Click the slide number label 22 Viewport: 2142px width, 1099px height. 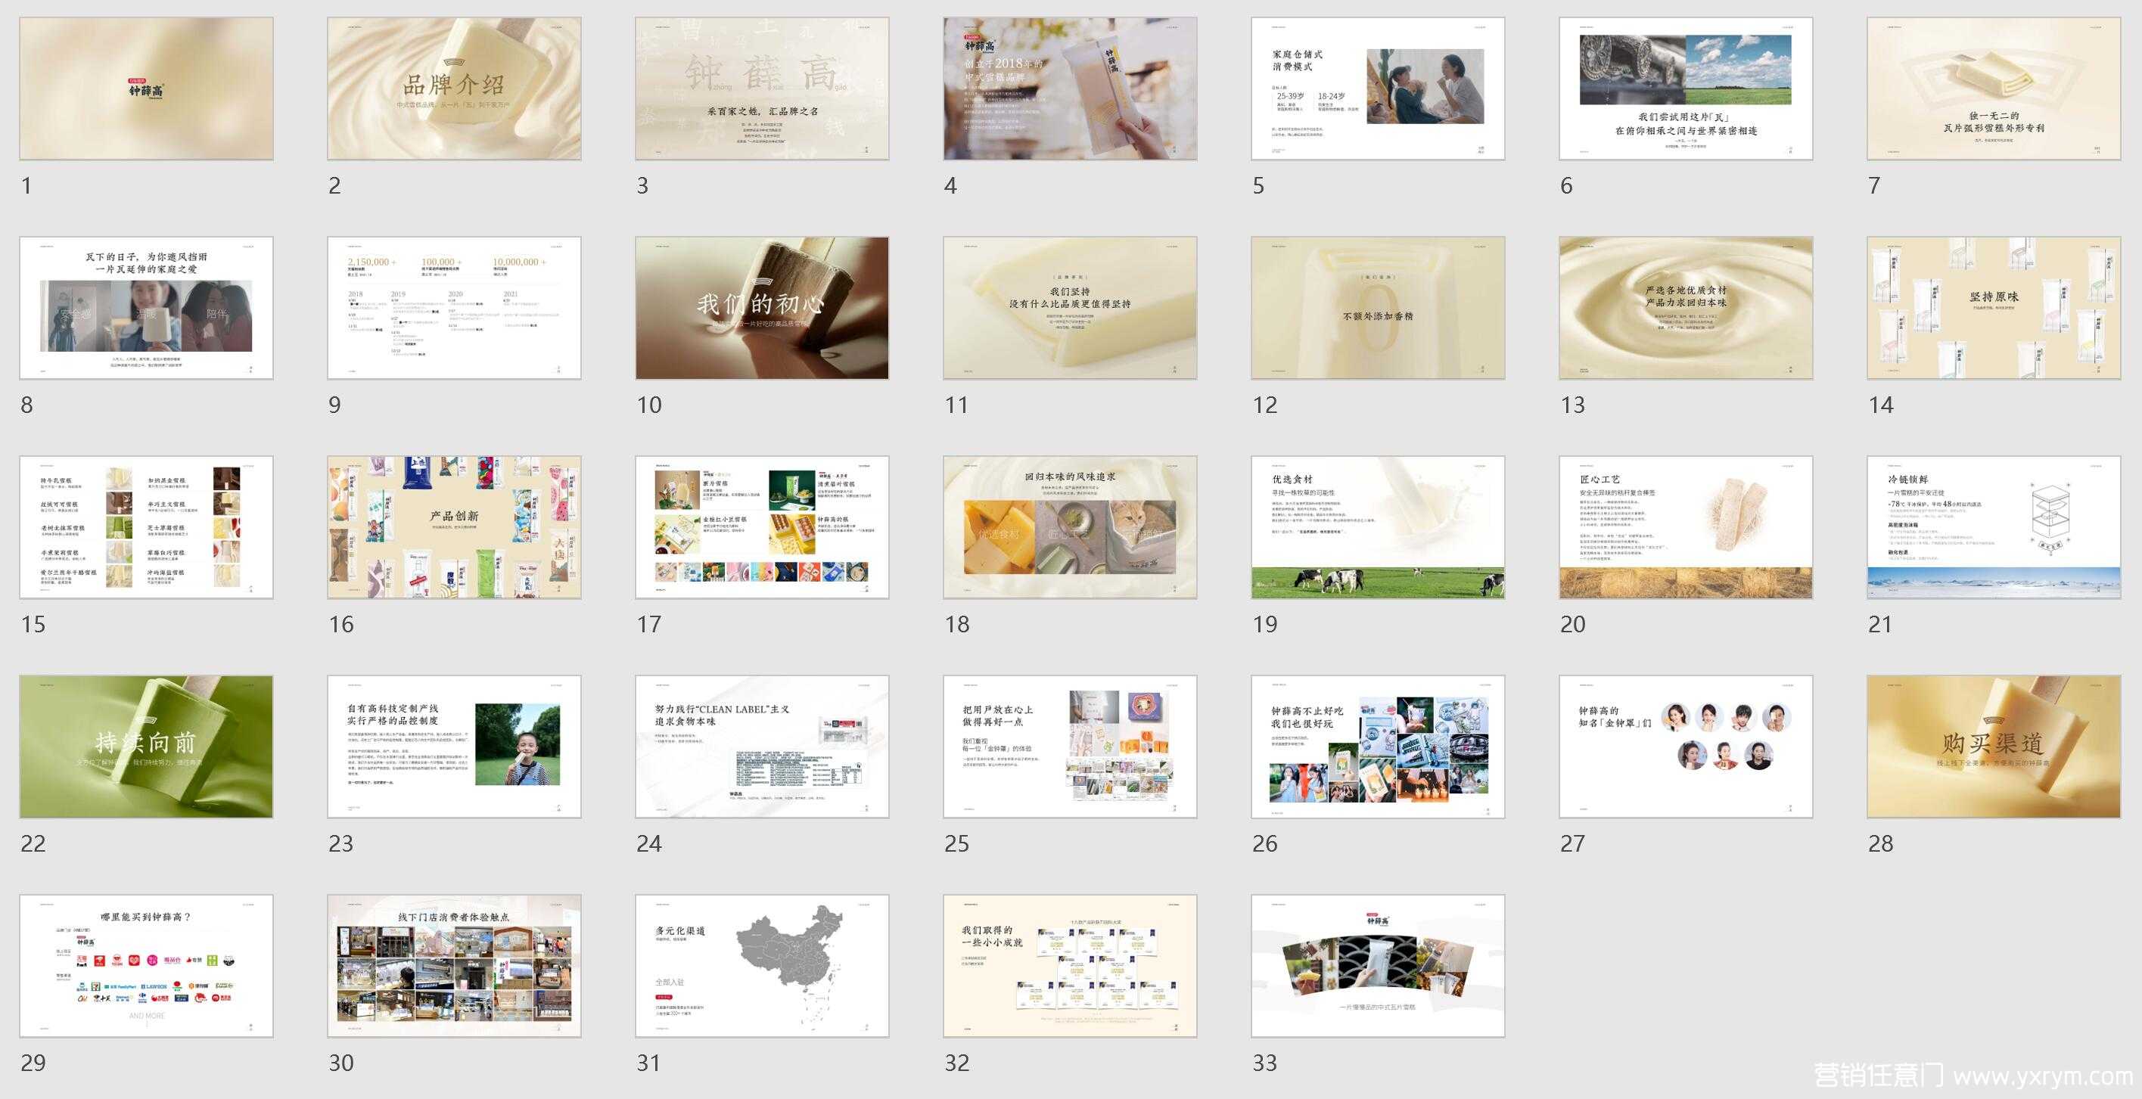pos(33,844)
